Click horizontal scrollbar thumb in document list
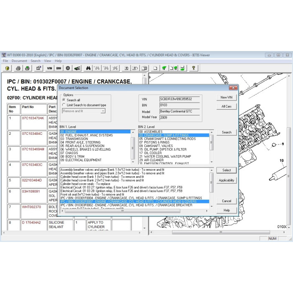The height and width of the screenshot is (293, 293). (123, 211)
